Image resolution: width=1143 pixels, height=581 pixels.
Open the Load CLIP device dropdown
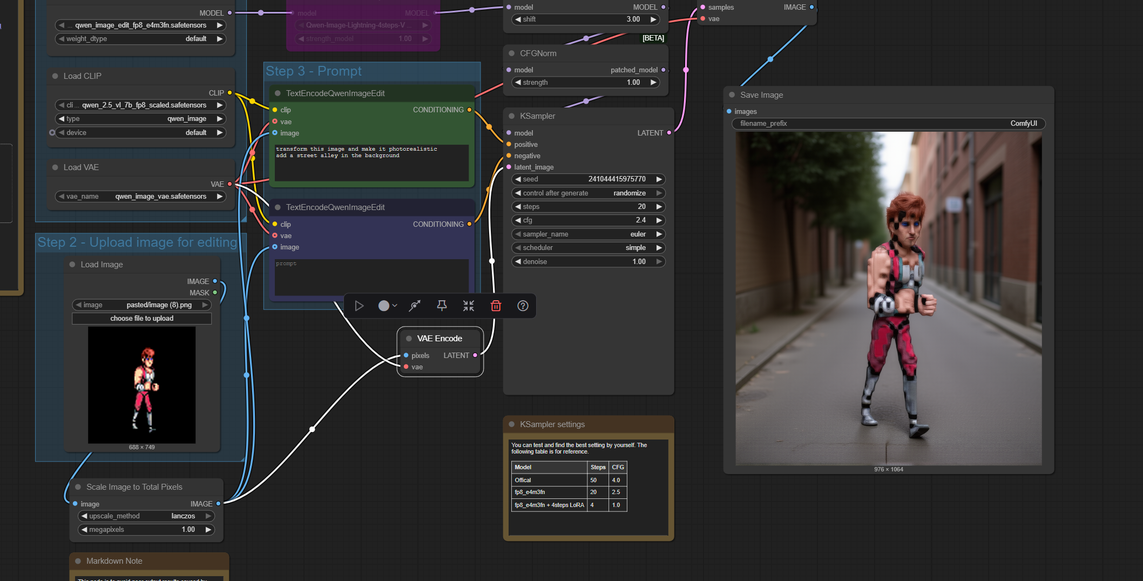click(x=140, y=133)
